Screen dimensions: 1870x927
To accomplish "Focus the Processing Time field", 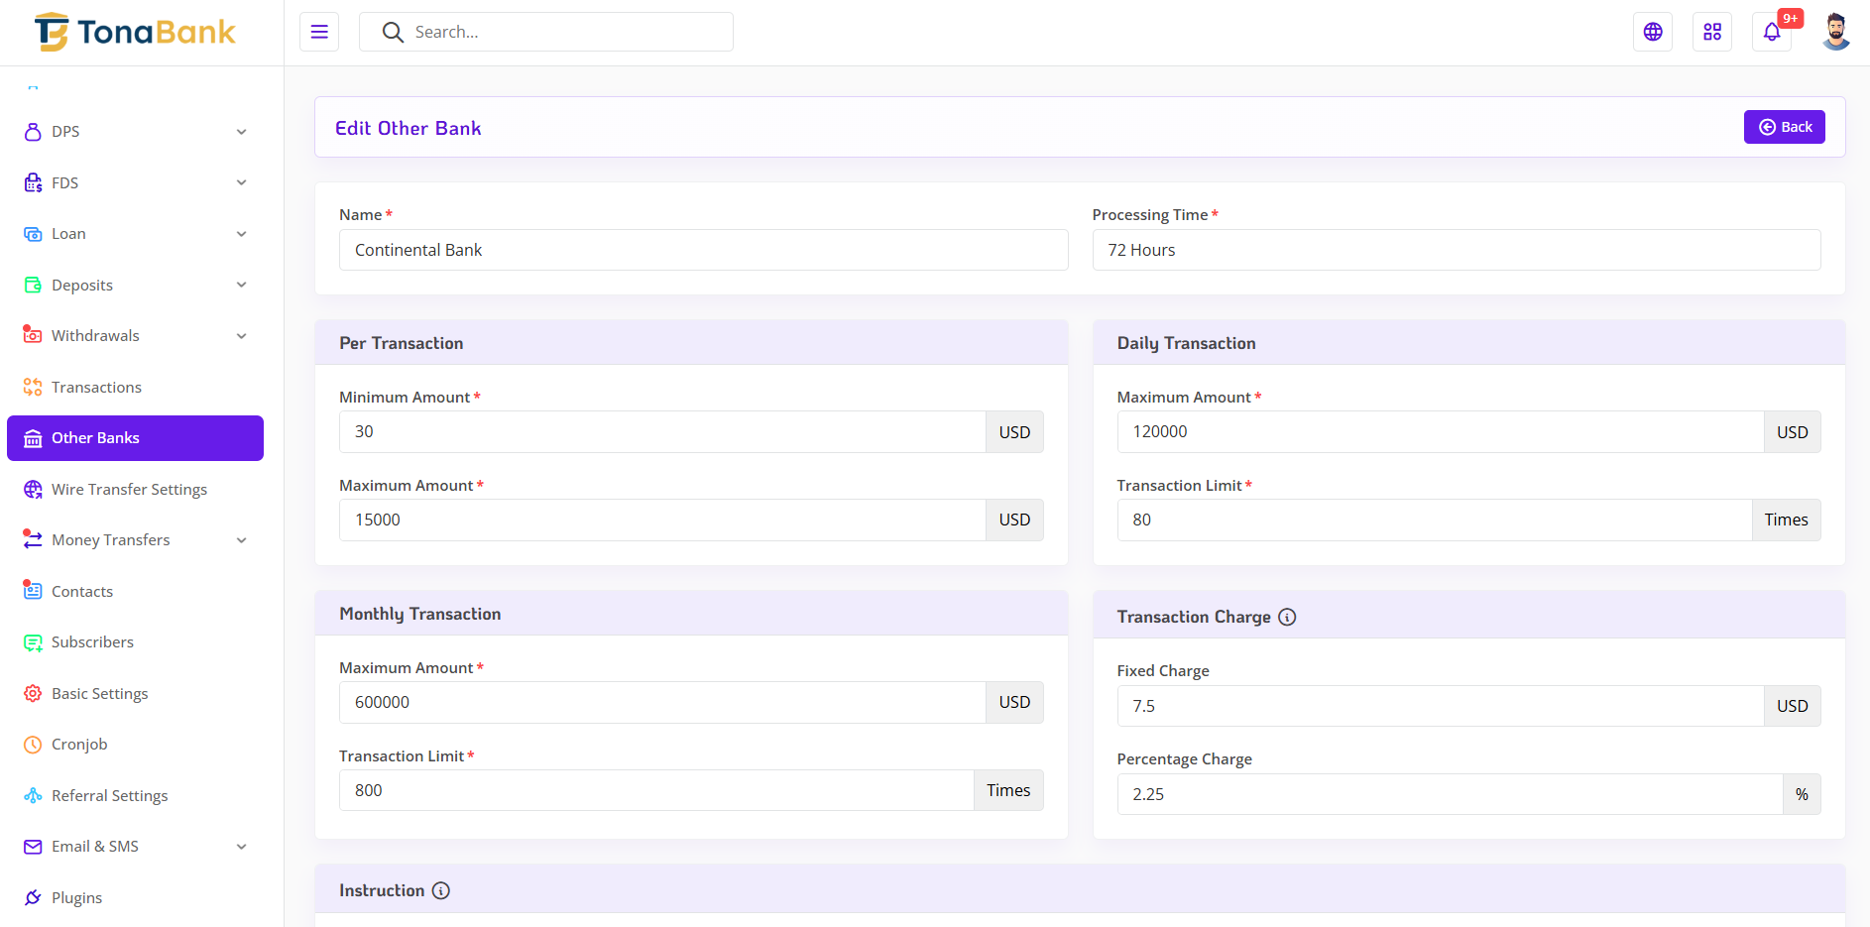I will (x=1456, y=250).
